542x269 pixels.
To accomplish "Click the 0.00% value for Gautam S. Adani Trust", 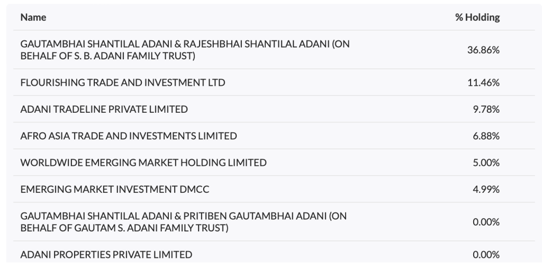I will point(486,222).
